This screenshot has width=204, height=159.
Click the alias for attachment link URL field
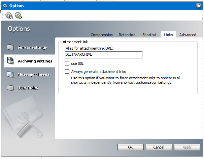(104, 55)
